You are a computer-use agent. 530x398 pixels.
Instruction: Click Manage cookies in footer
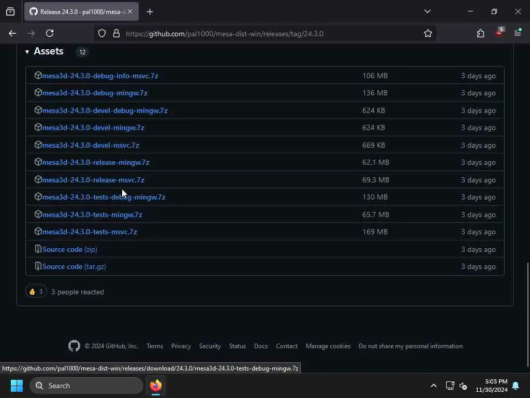pos(328,346)
